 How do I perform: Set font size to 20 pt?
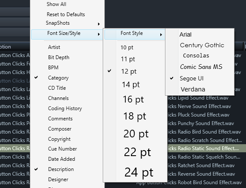coord(136,134)
